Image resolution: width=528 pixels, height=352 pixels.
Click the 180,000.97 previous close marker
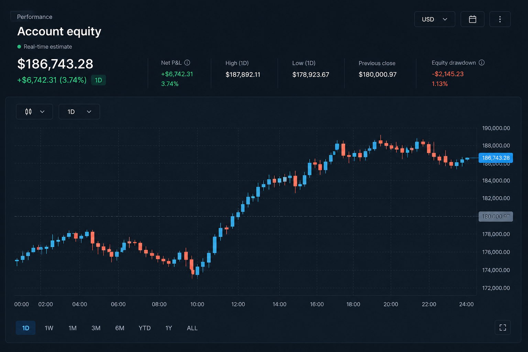pos(496,217)
